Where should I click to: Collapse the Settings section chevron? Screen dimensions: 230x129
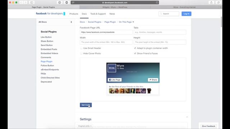[x=187, y=117]
